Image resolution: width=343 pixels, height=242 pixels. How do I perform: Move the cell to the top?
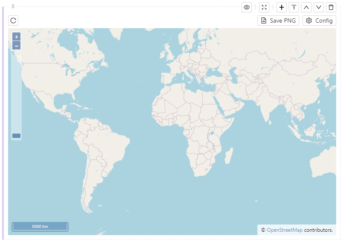pos(294,7)
